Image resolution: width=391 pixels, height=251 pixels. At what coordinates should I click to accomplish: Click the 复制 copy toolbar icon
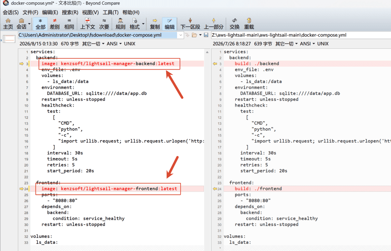coord(155,24)
